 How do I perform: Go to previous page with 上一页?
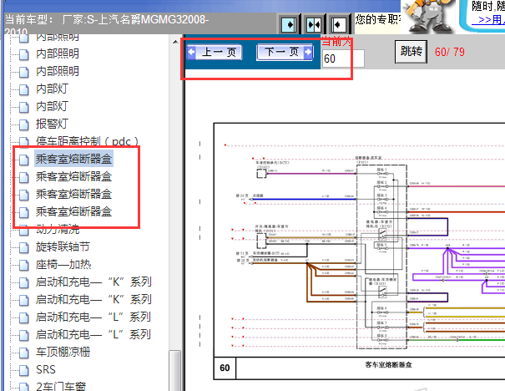coord(215,53)
